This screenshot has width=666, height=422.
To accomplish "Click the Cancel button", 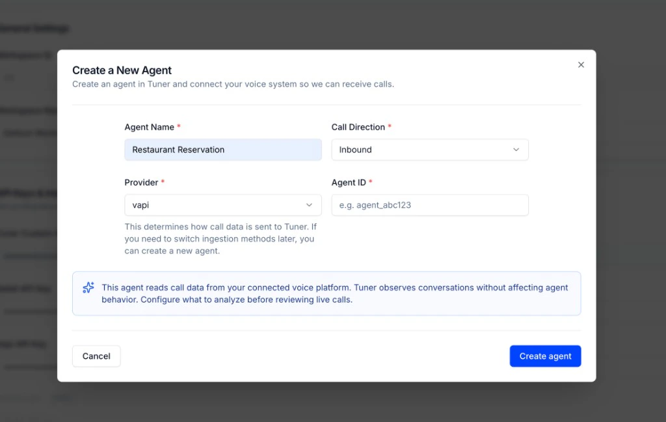I will [96, 356].
